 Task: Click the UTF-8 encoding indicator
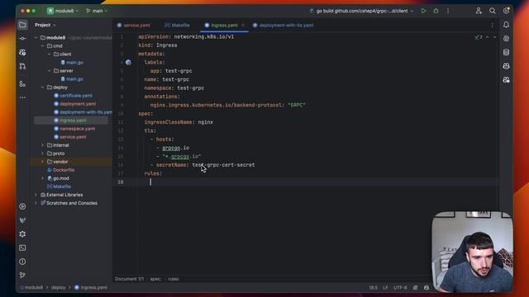[x=400, y=288]
